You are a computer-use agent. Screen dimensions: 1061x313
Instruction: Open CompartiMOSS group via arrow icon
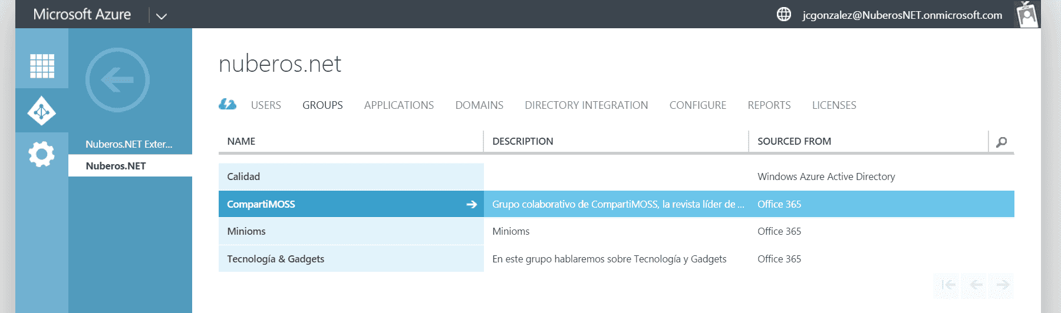(472, 204)
